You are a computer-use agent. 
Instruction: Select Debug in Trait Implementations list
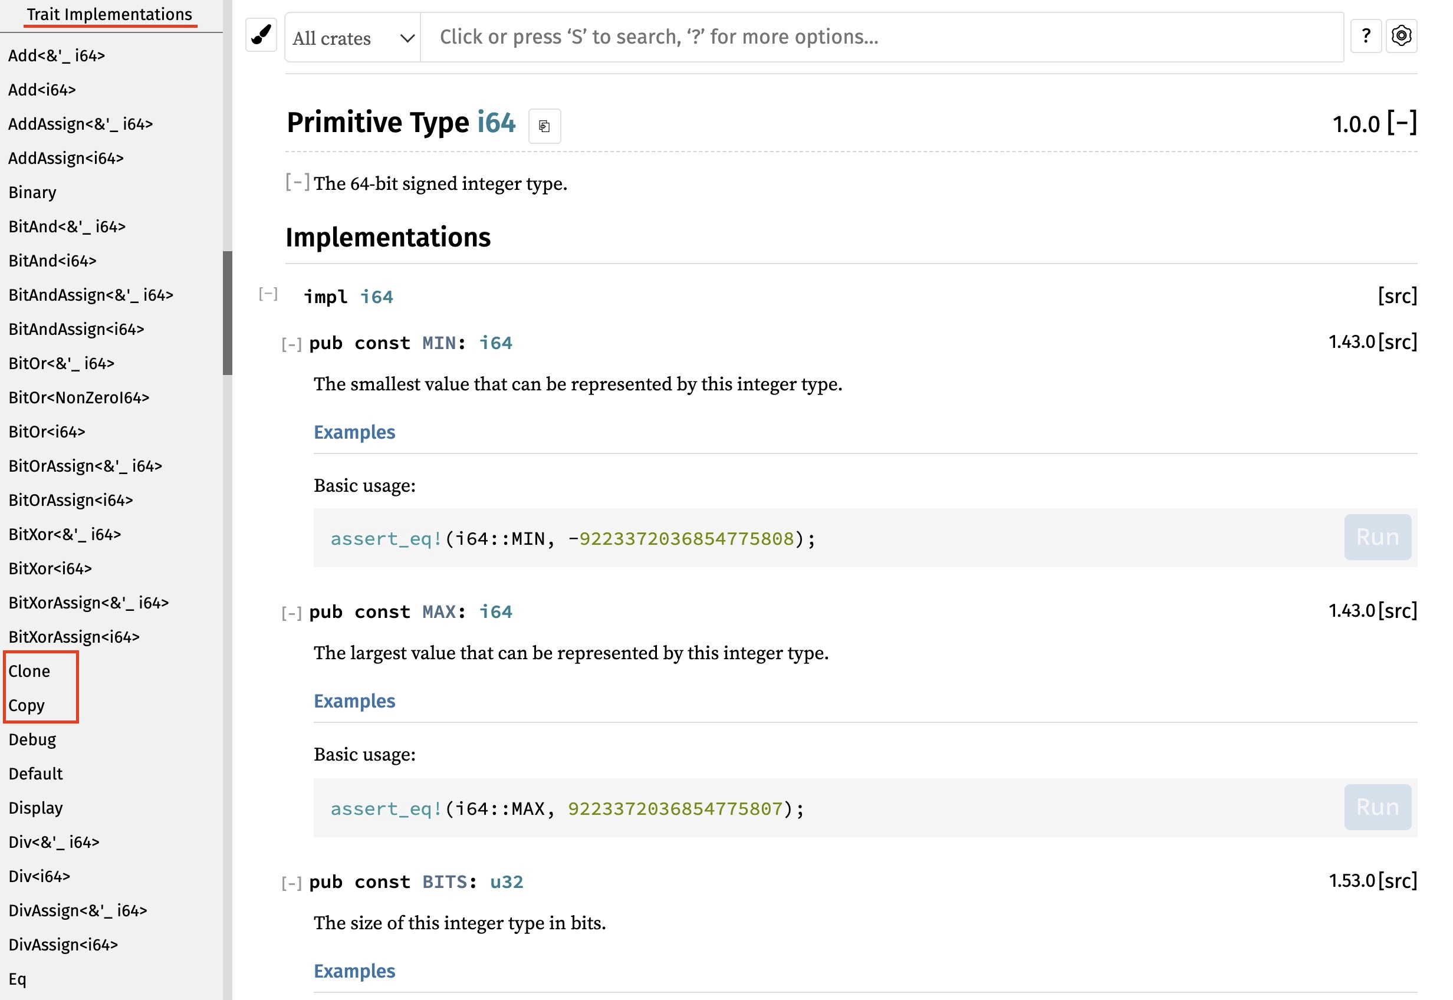[32, 739]
